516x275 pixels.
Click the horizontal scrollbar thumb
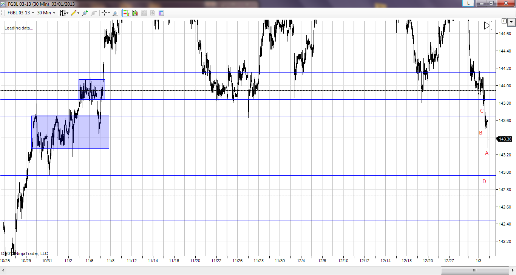pos(475,270)
